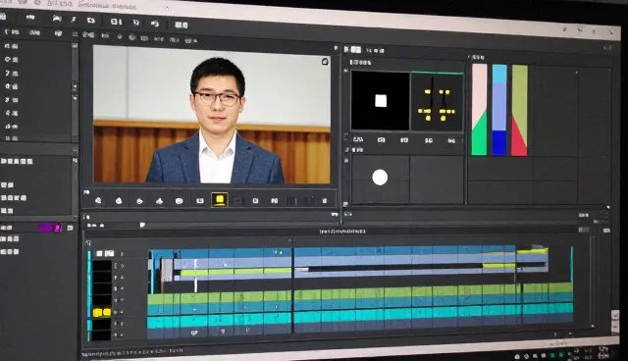This screenshot has width=628, height=361.
Task: Click the trash icon in the preview toolbar
Action: point(325,201)
